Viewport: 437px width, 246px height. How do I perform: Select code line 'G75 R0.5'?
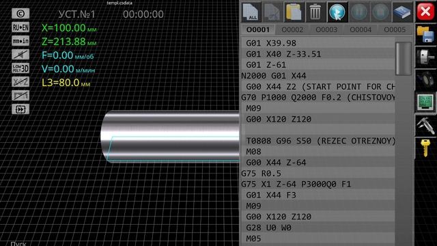[x=318, y=173]
